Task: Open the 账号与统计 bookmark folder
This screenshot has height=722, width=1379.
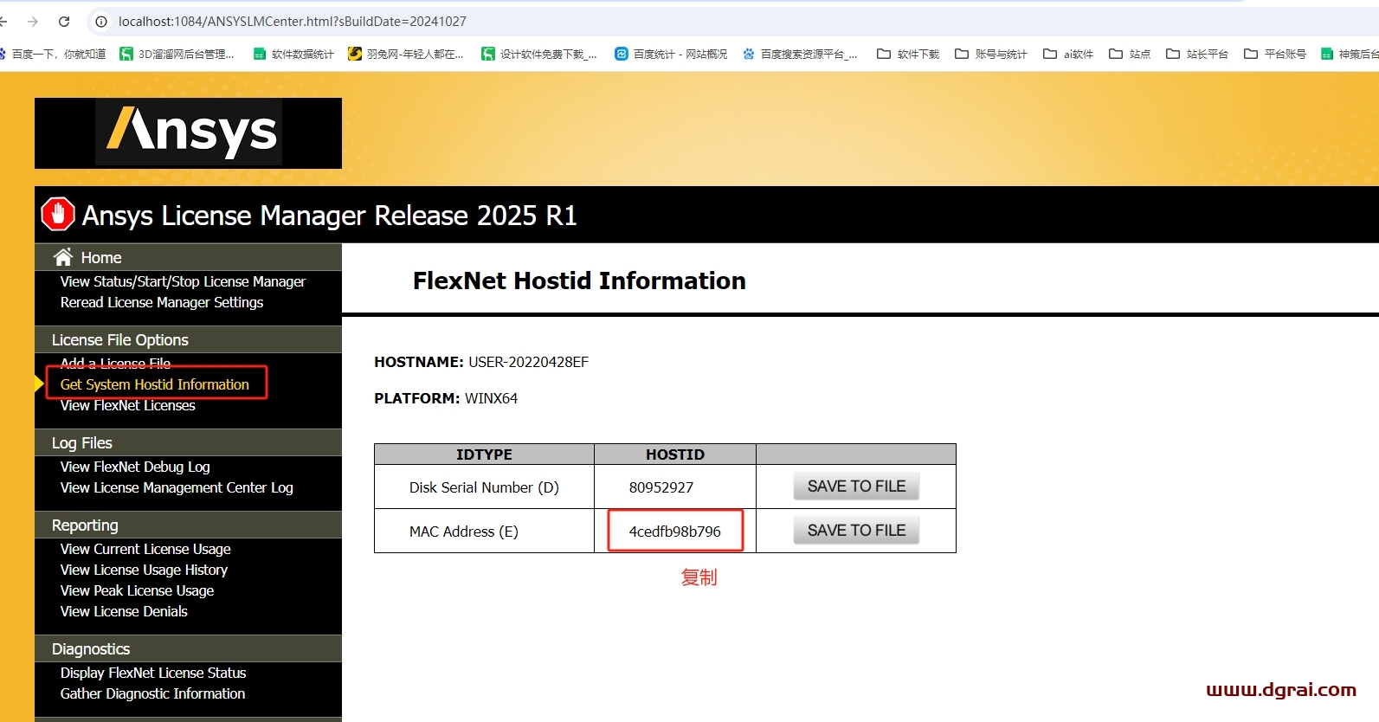Action: click(x=991, y=54)
